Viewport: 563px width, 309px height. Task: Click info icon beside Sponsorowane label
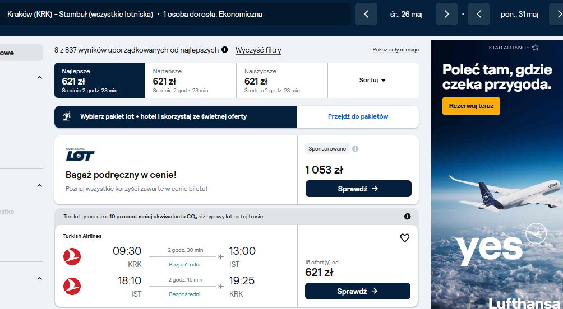point(355,149)
